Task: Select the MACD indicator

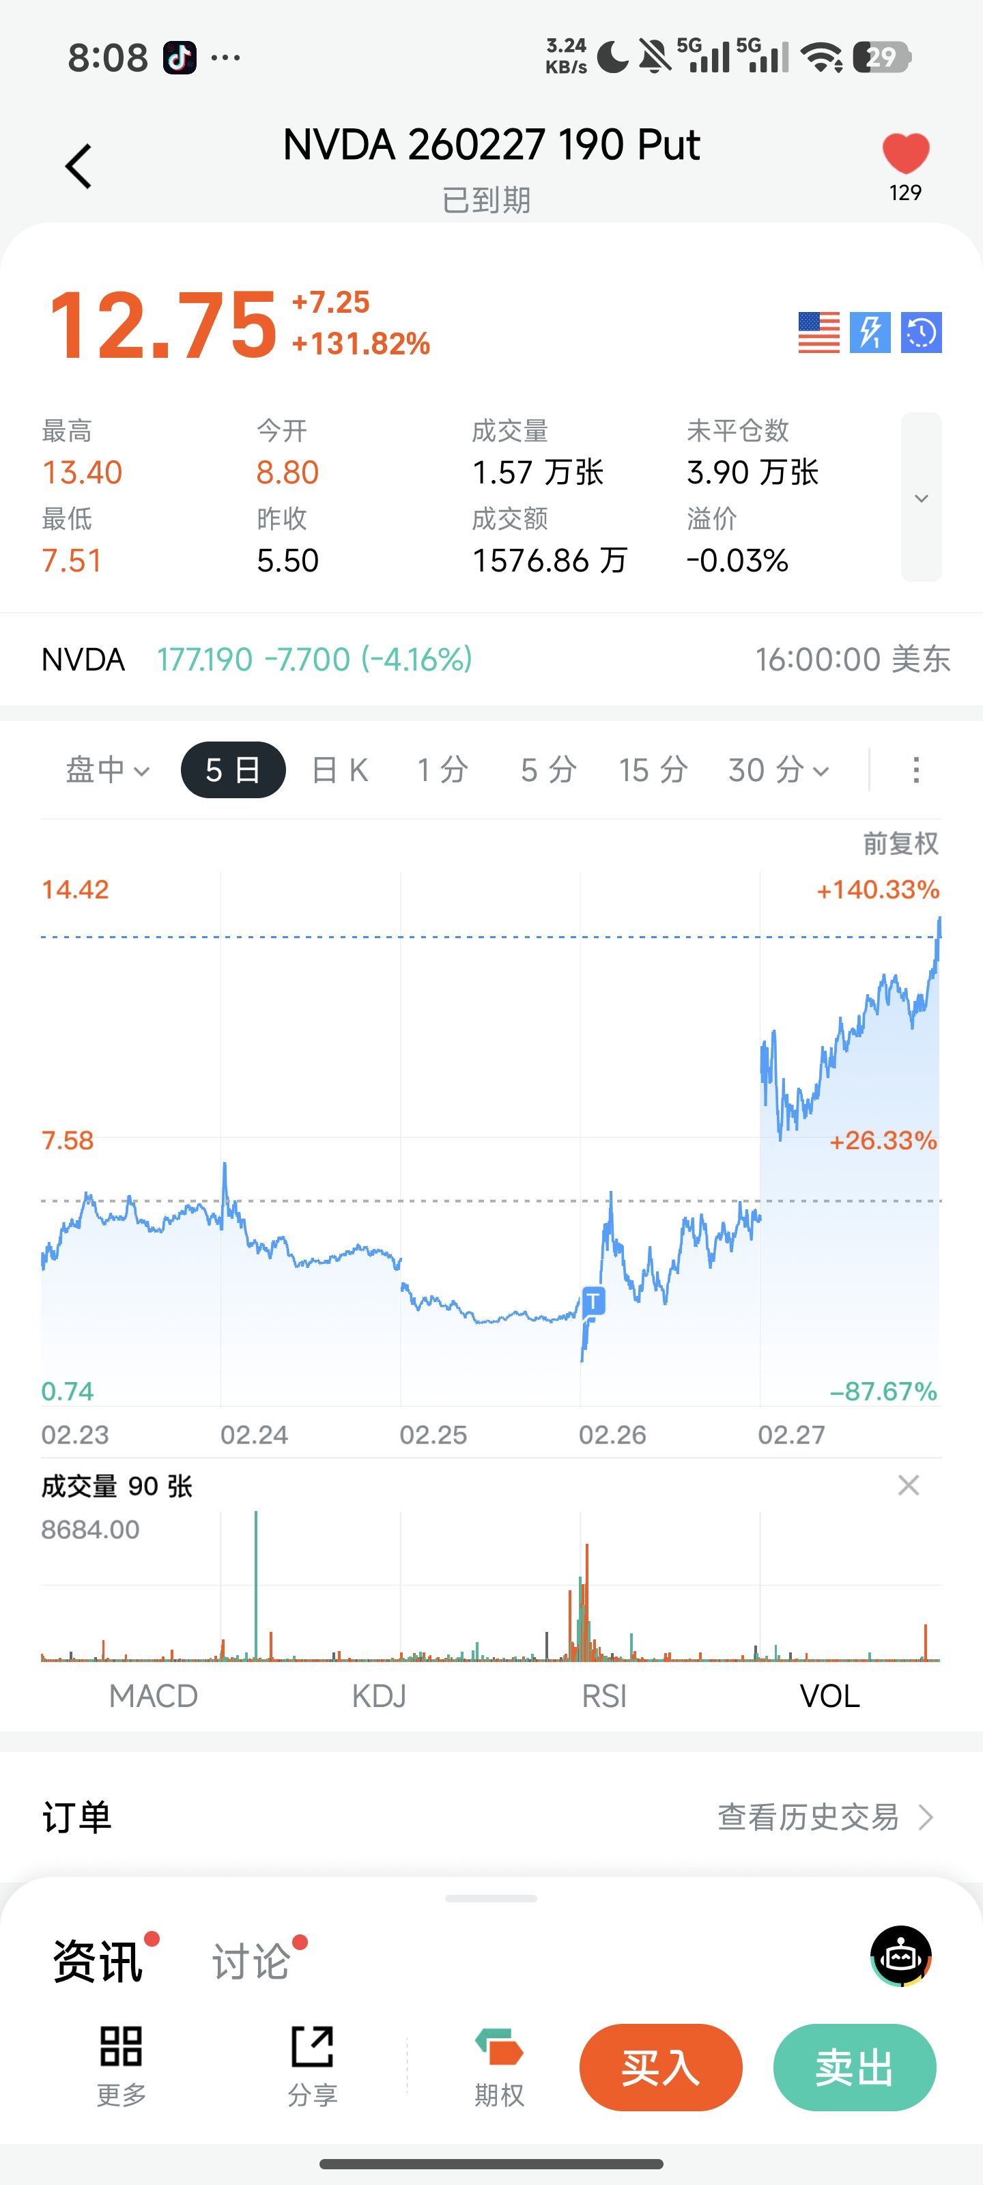Action: click(x=154, y=1695)
